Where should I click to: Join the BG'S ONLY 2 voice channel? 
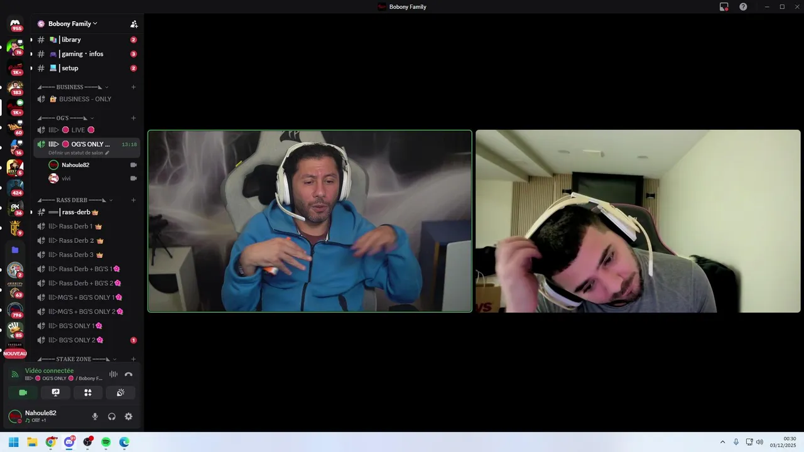pos(87,340)
